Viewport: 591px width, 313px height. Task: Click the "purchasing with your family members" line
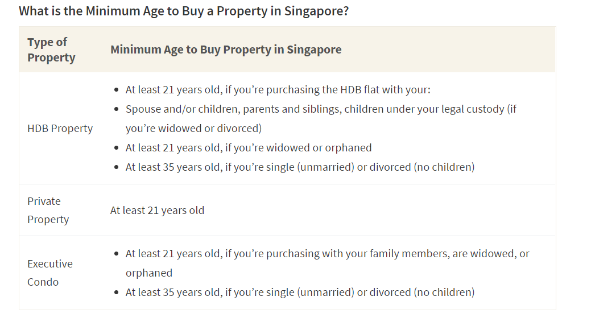tap(327, 253)
